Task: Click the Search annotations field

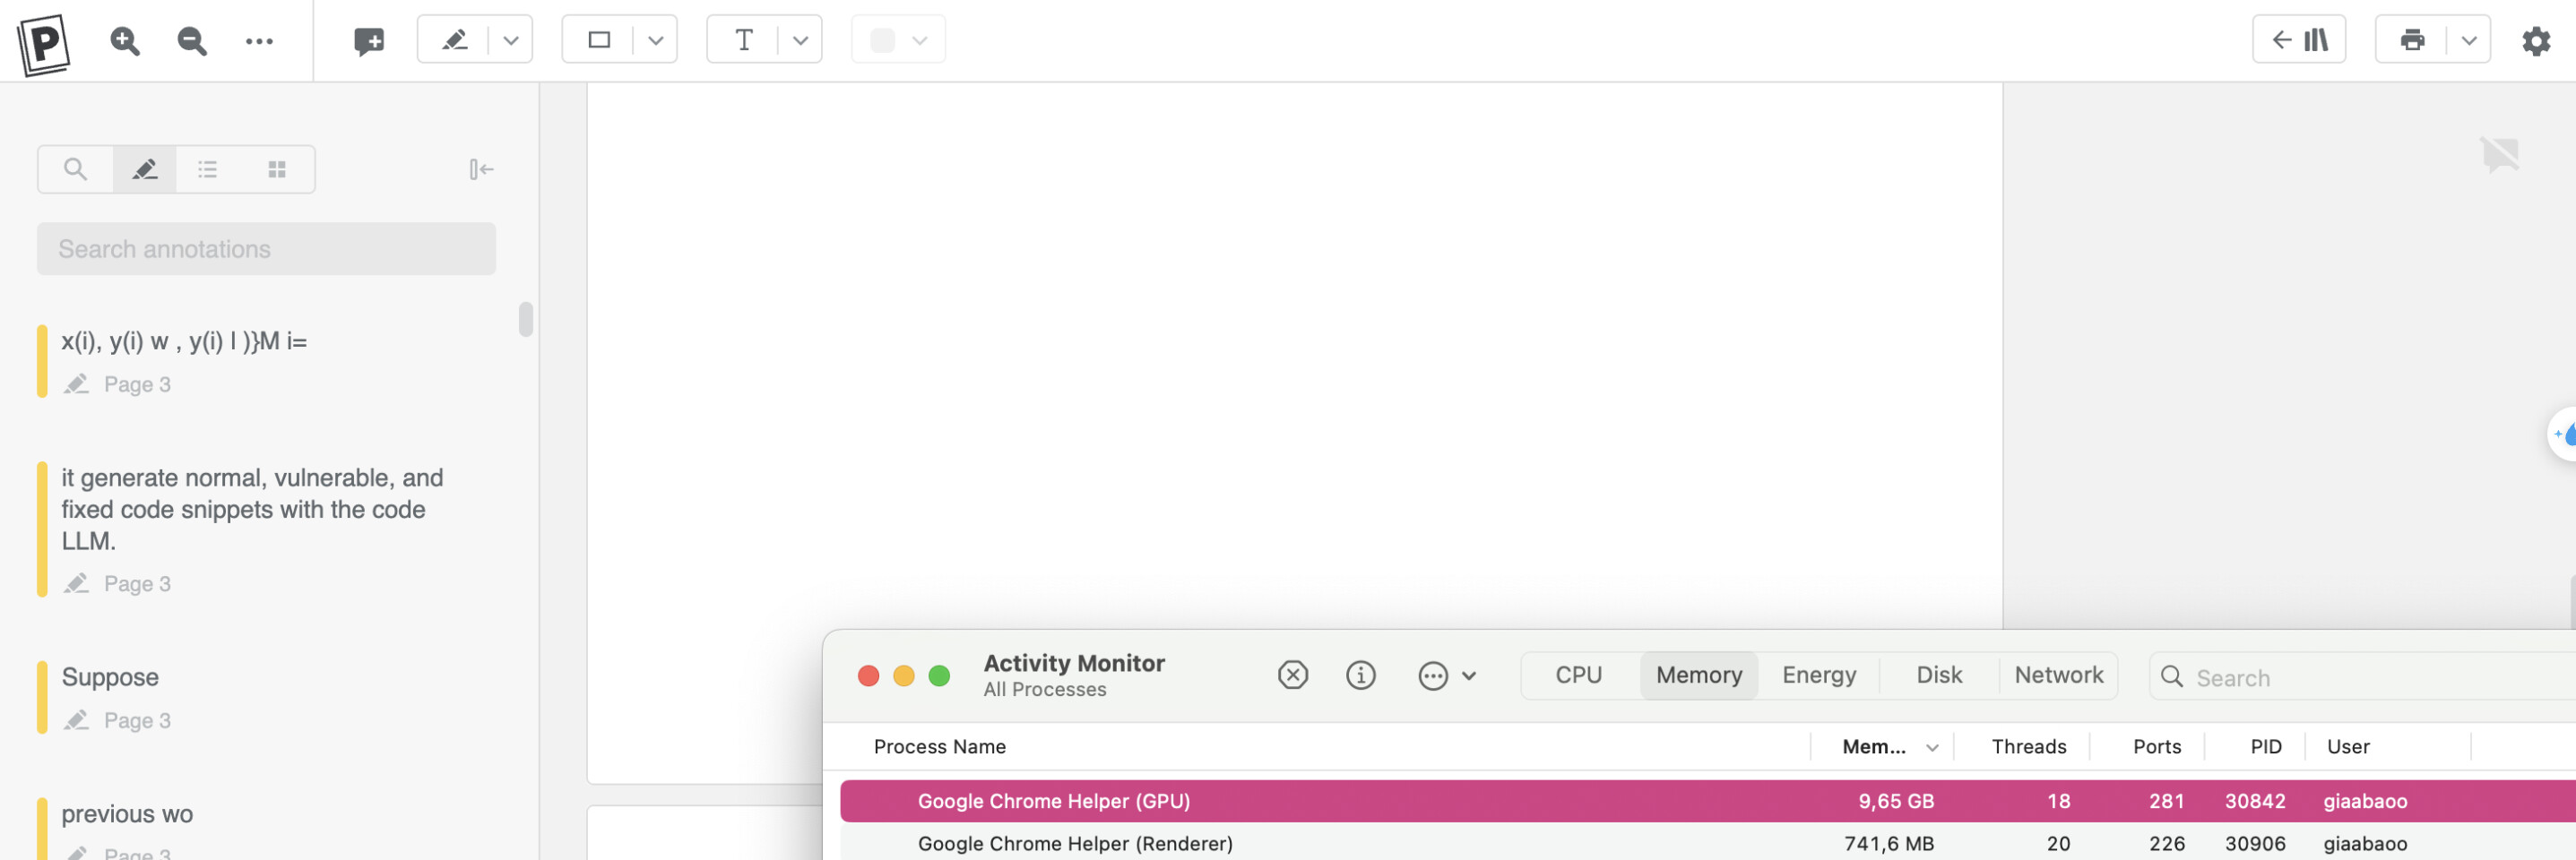Action: pos(266,249)
